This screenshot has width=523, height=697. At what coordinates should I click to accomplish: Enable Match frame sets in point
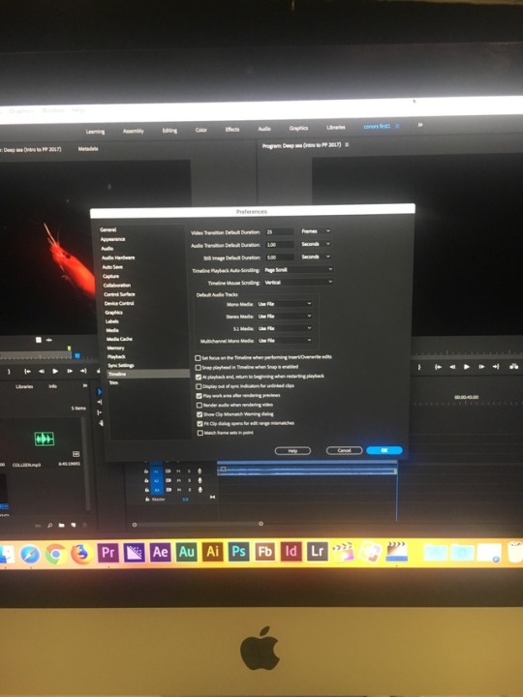[200, 433]
